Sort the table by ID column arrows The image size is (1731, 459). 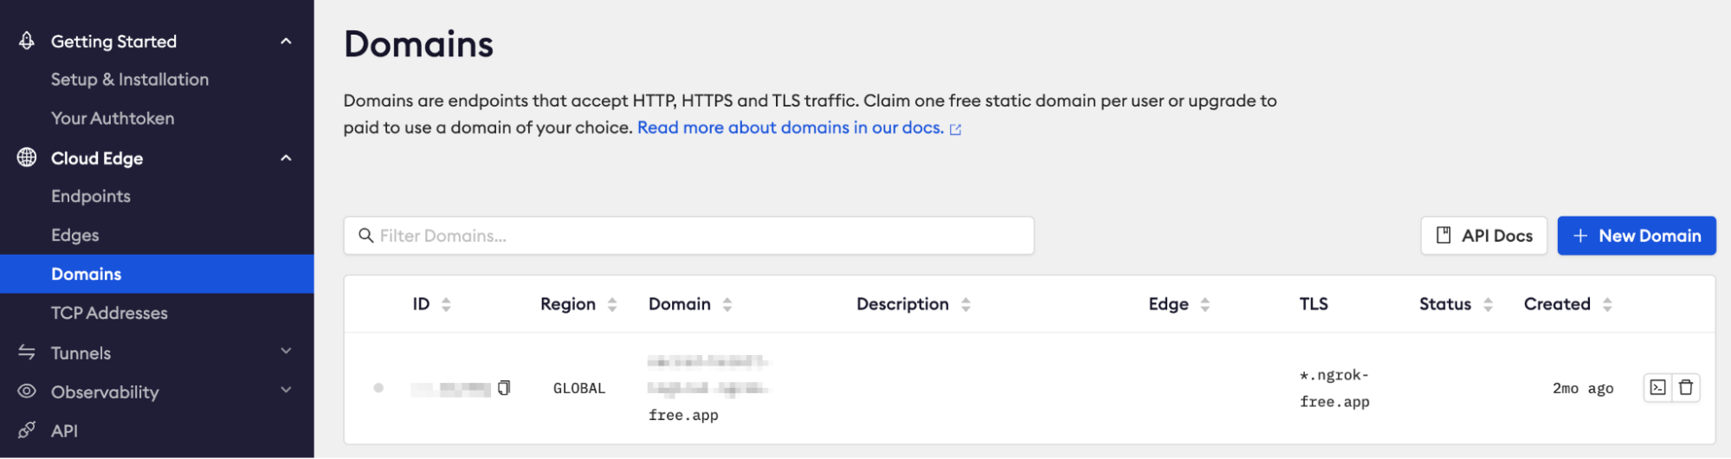(446, 304)
